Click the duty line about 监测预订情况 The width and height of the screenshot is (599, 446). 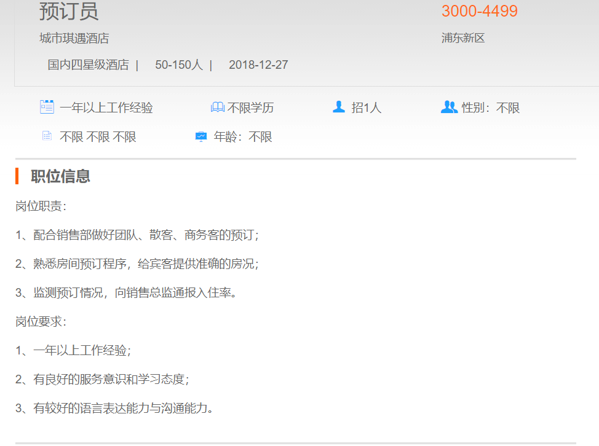click(126, 292)
